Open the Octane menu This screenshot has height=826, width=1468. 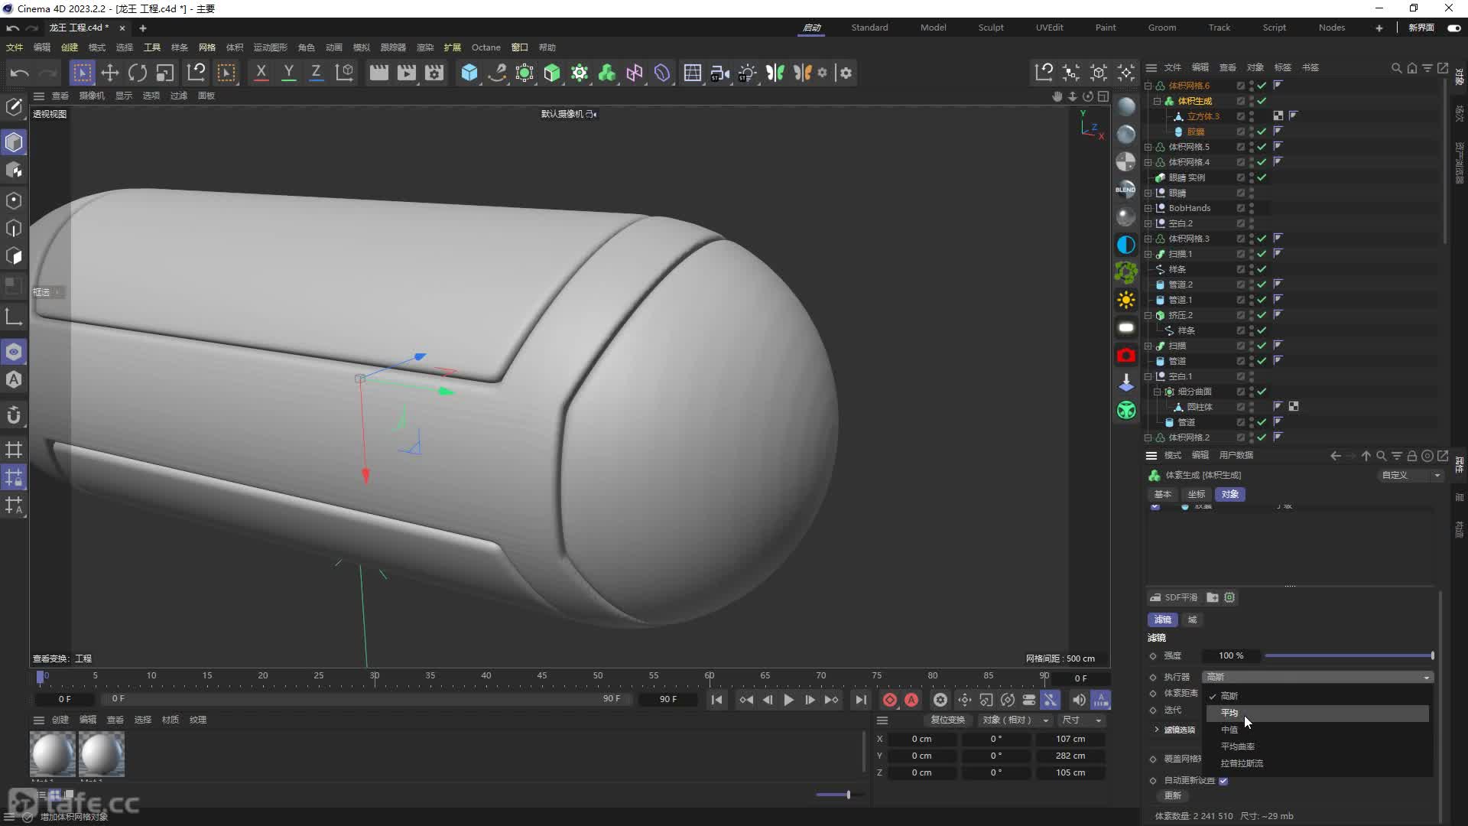[486, 47]
